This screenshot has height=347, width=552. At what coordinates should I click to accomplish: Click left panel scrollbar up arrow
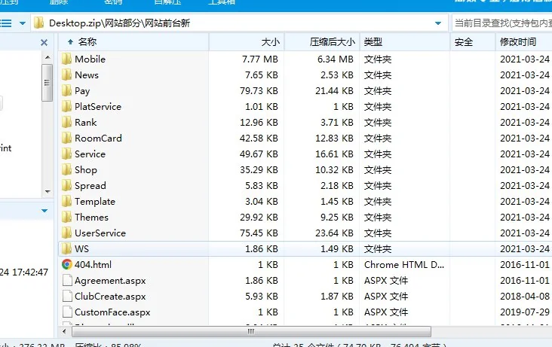coord(48,57)
